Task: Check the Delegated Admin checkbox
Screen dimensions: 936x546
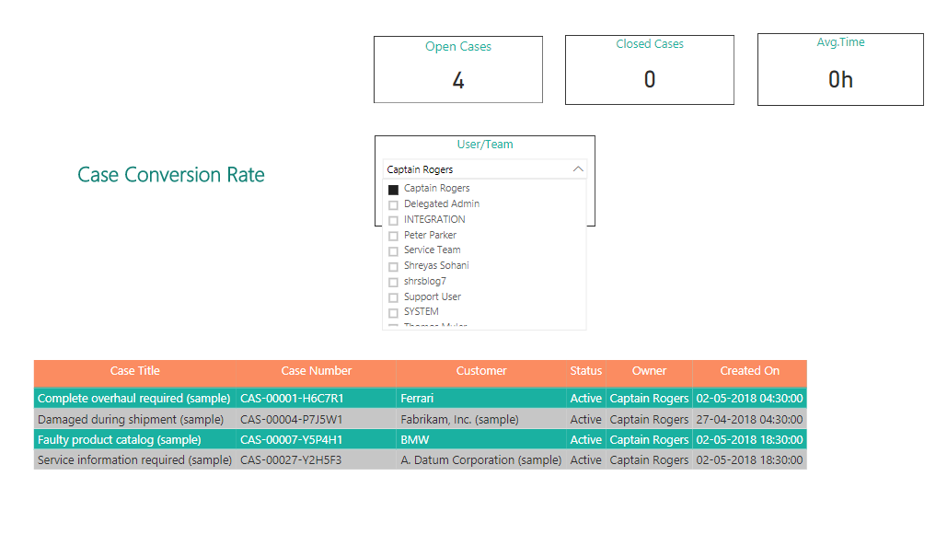Action: click(393, 205)
